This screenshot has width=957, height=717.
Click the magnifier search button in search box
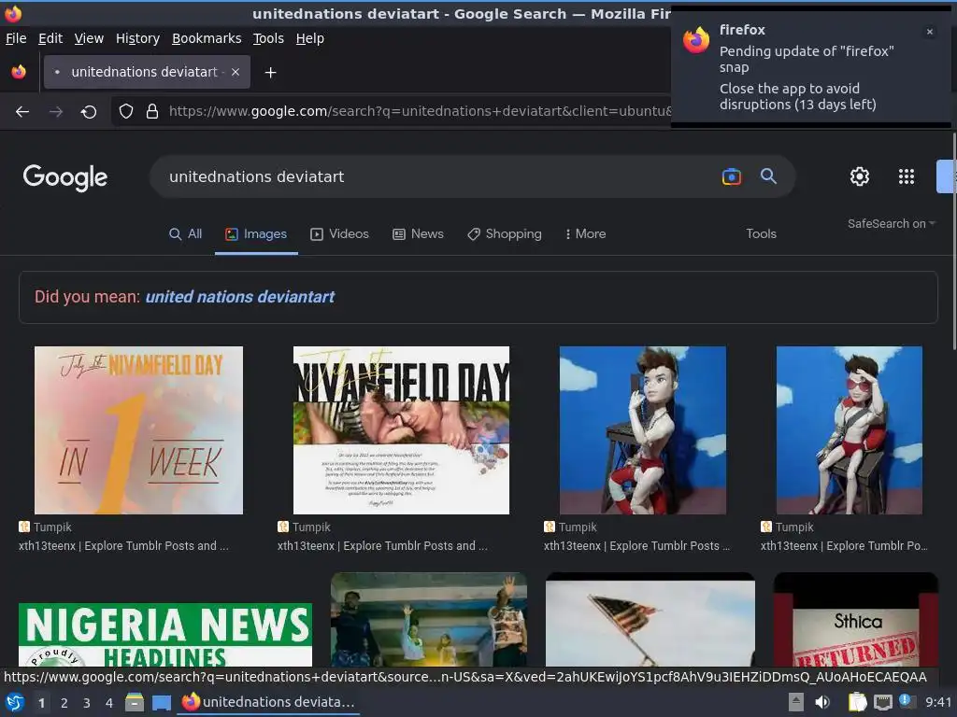pos(768,176)
